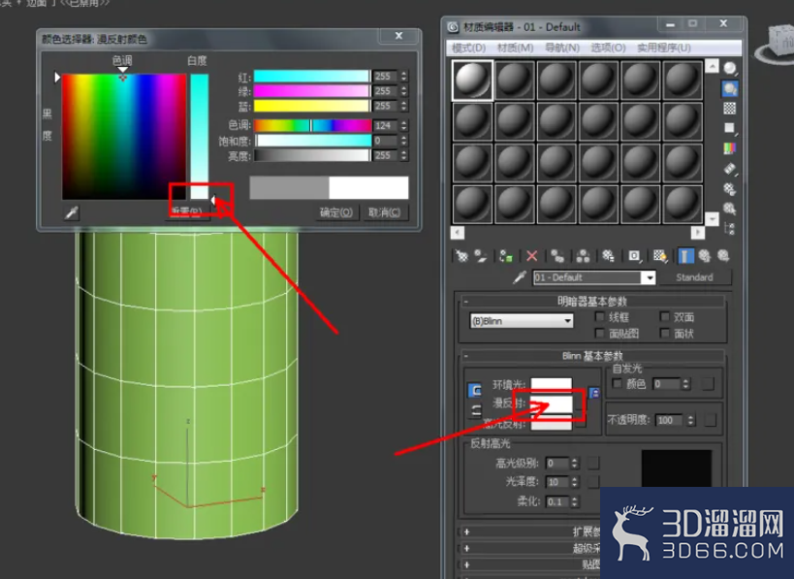Enable 双面 two-sided checkbox
Viewport: 794px width, 579px height.
(665, 316)
